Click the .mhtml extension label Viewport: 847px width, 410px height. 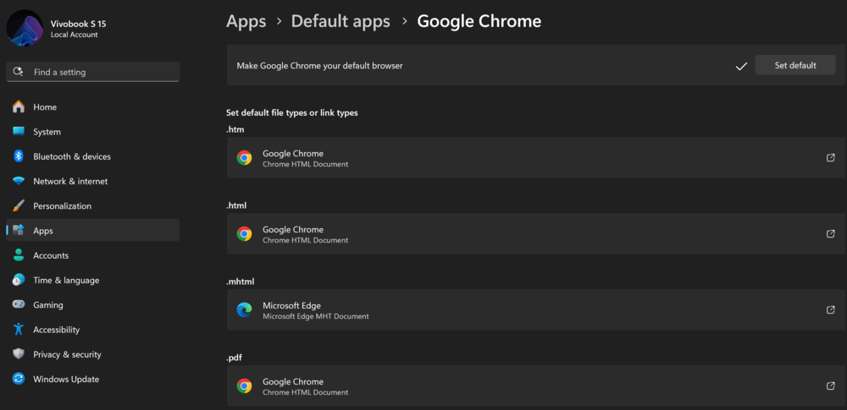coord(240,282)
